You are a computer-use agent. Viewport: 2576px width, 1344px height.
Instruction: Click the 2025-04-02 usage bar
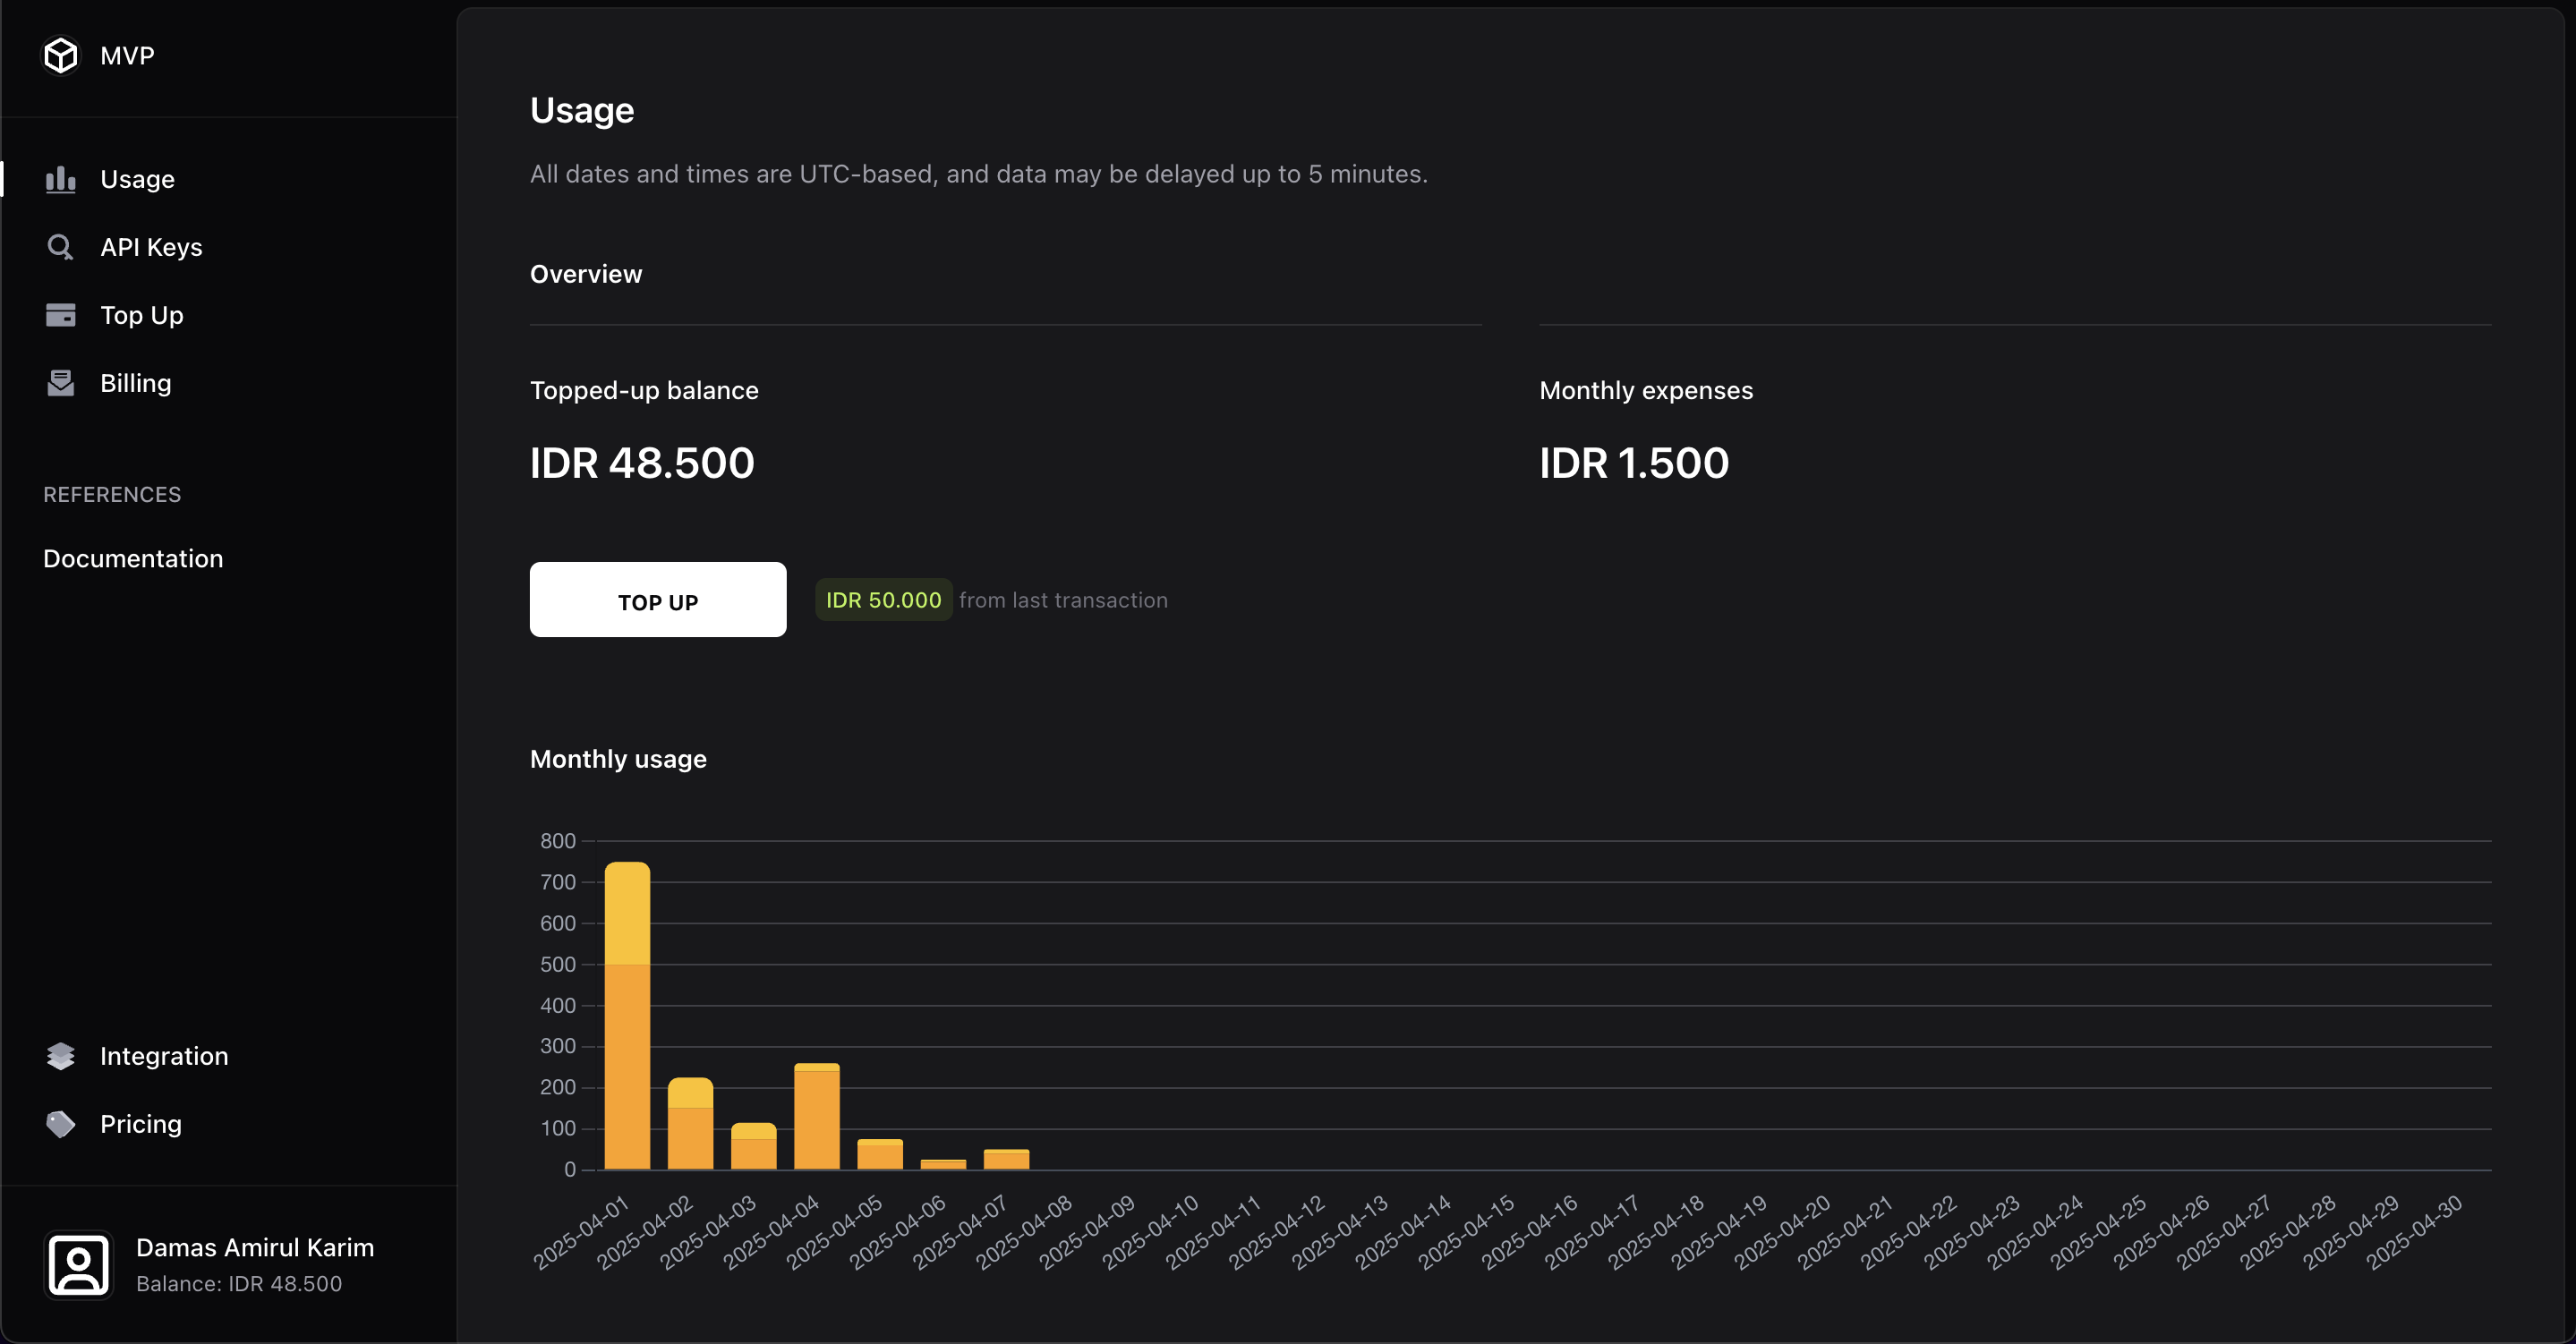click(690, 1124)
